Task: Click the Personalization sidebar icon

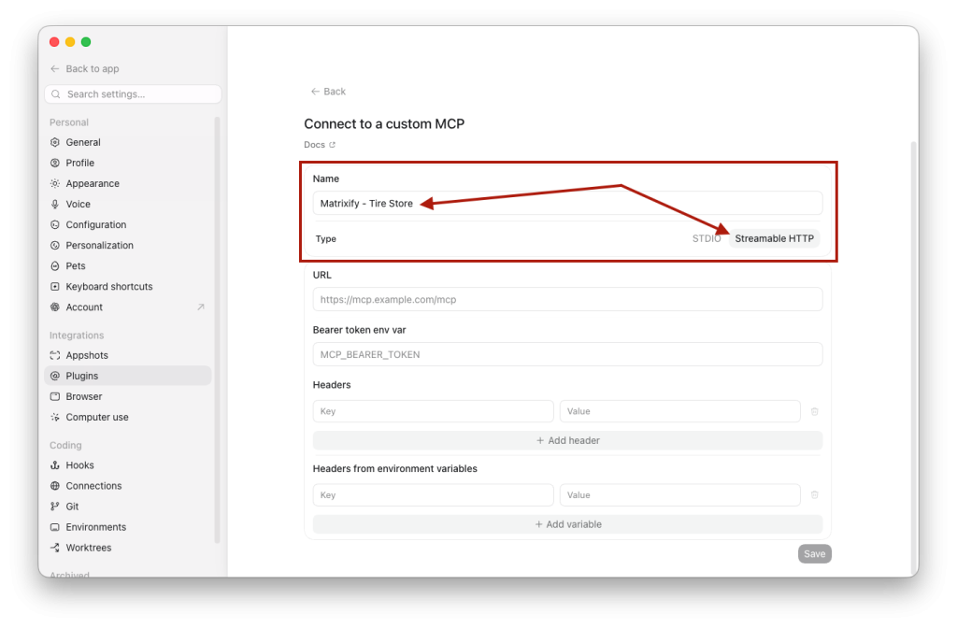Action: point(55,246)
